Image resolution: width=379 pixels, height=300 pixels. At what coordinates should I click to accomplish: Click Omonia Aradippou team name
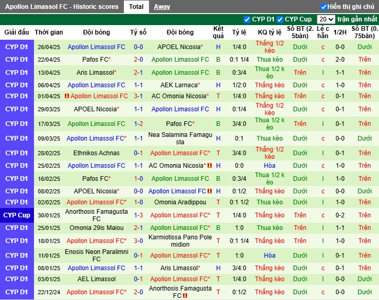click(x=180, y=202)
